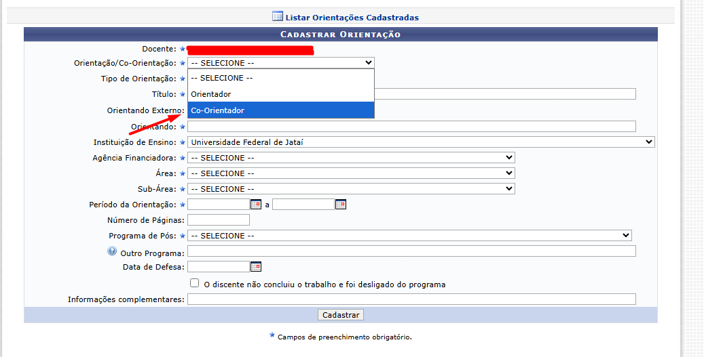The height and width of the screenshot is (357, 704).
Task: Click the Período da Orientação end date field
Action: [303, 205]
